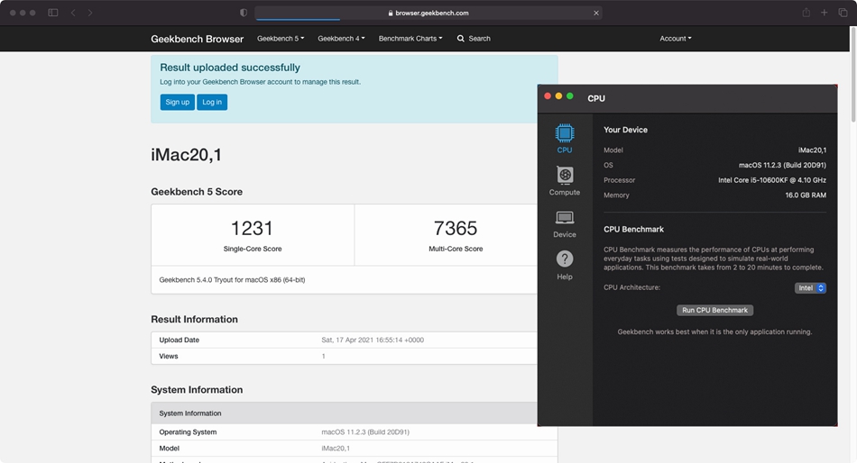Click the Log in button

click(x=212, y=102)
